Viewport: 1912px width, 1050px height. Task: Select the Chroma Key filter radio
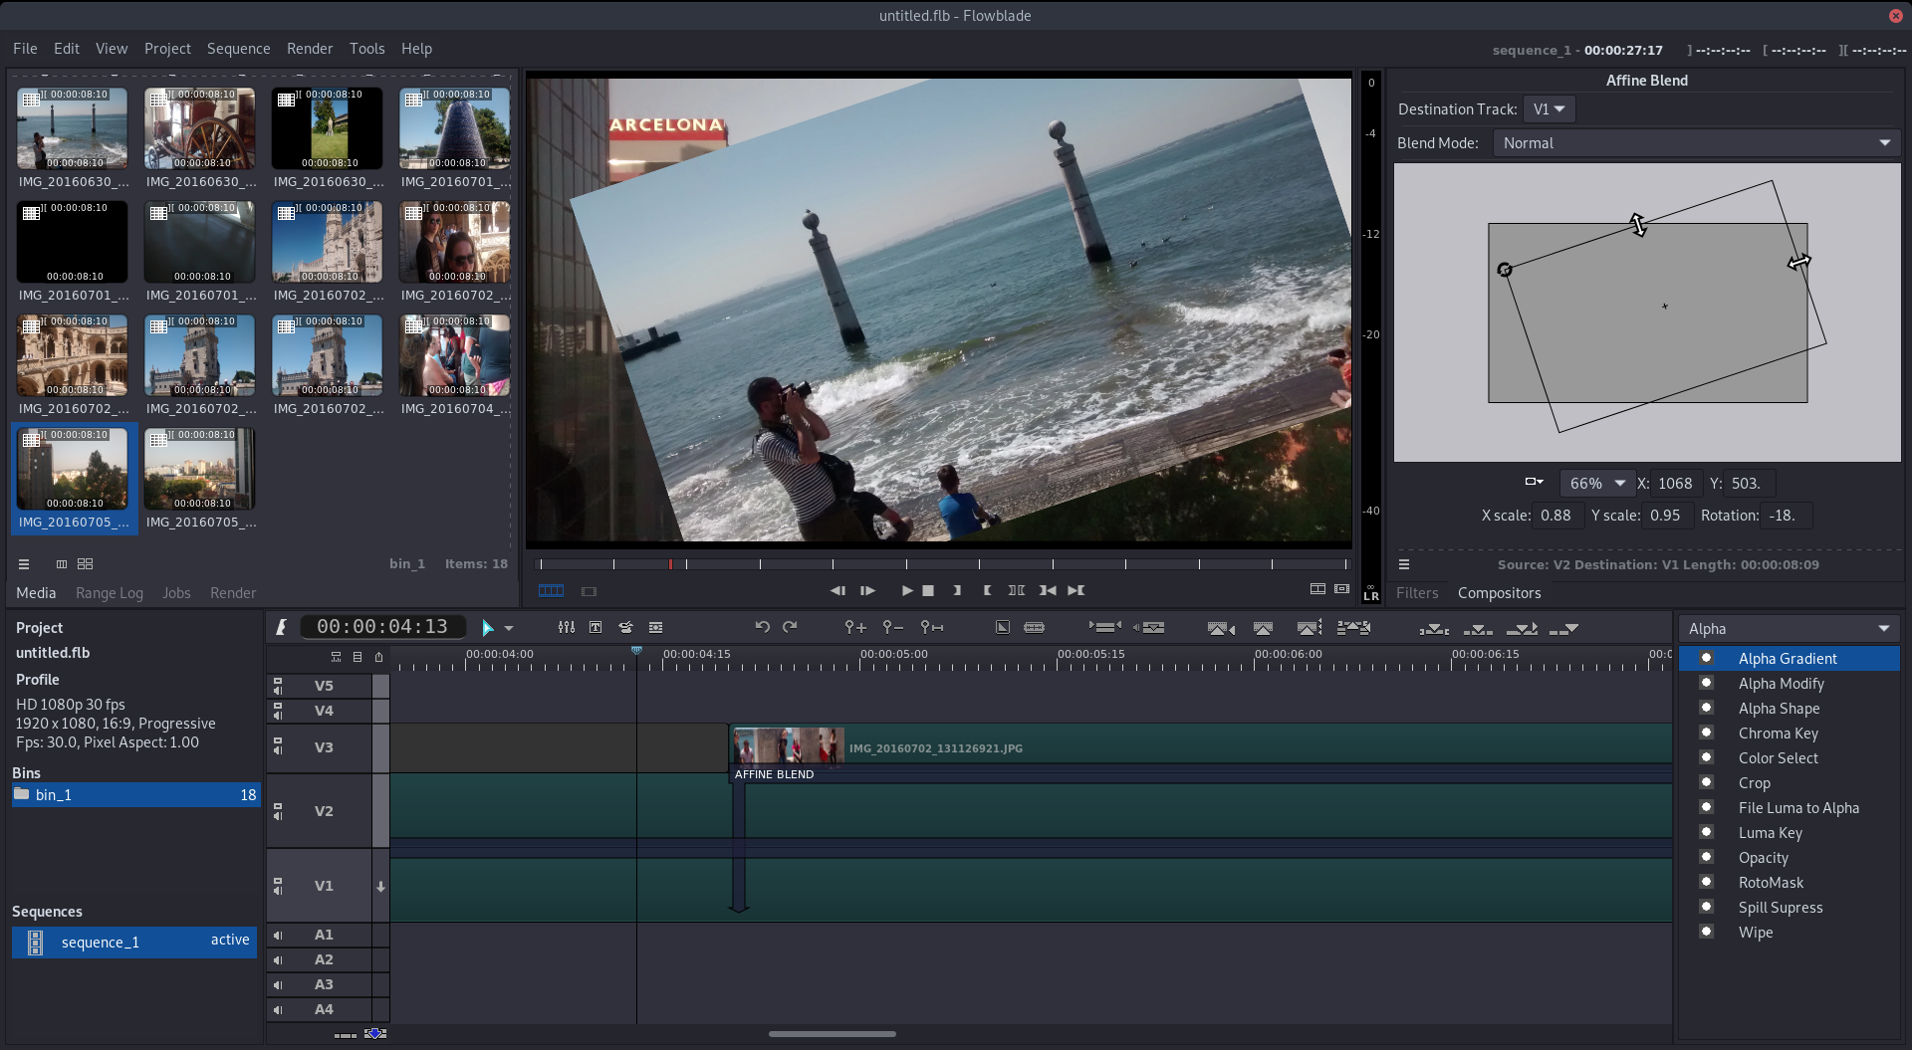pyautogui.click(x=1706, y=733)
